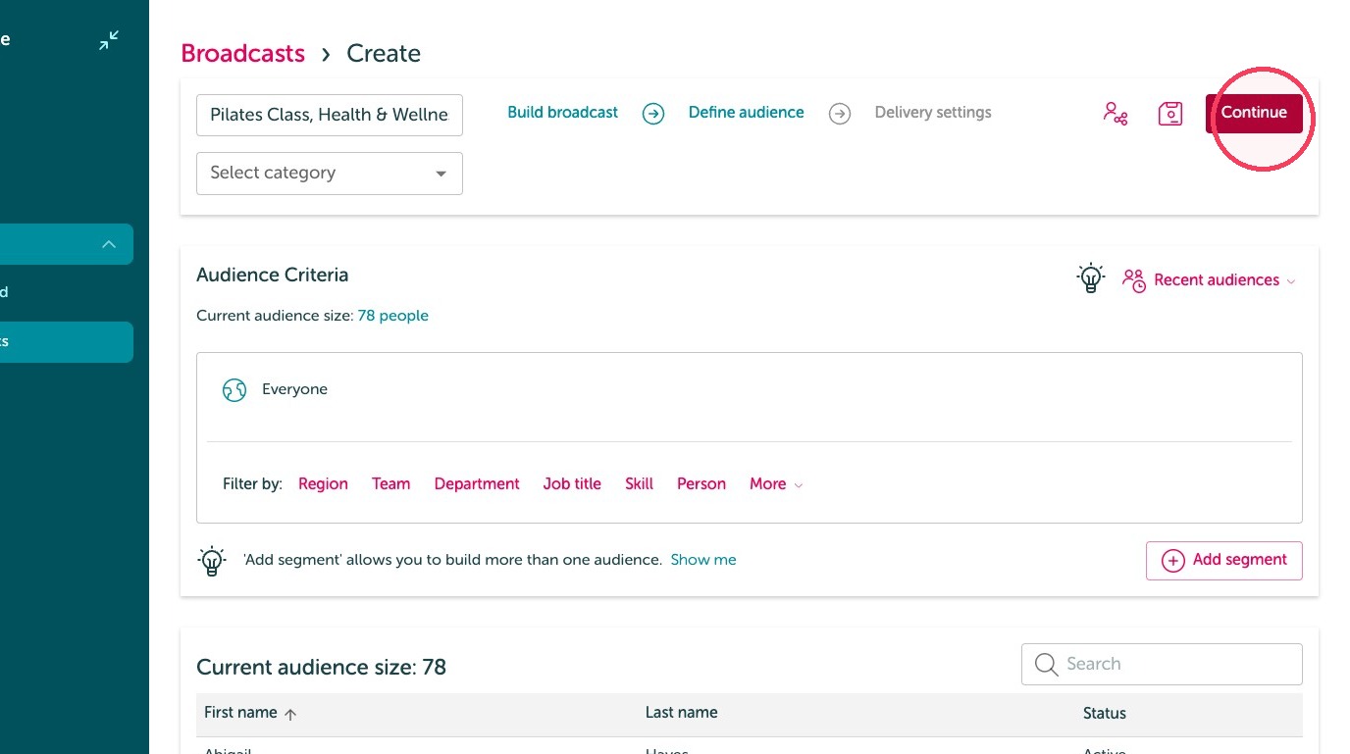
Task: Go to the Build broadcast step
Action: (563, 113)
